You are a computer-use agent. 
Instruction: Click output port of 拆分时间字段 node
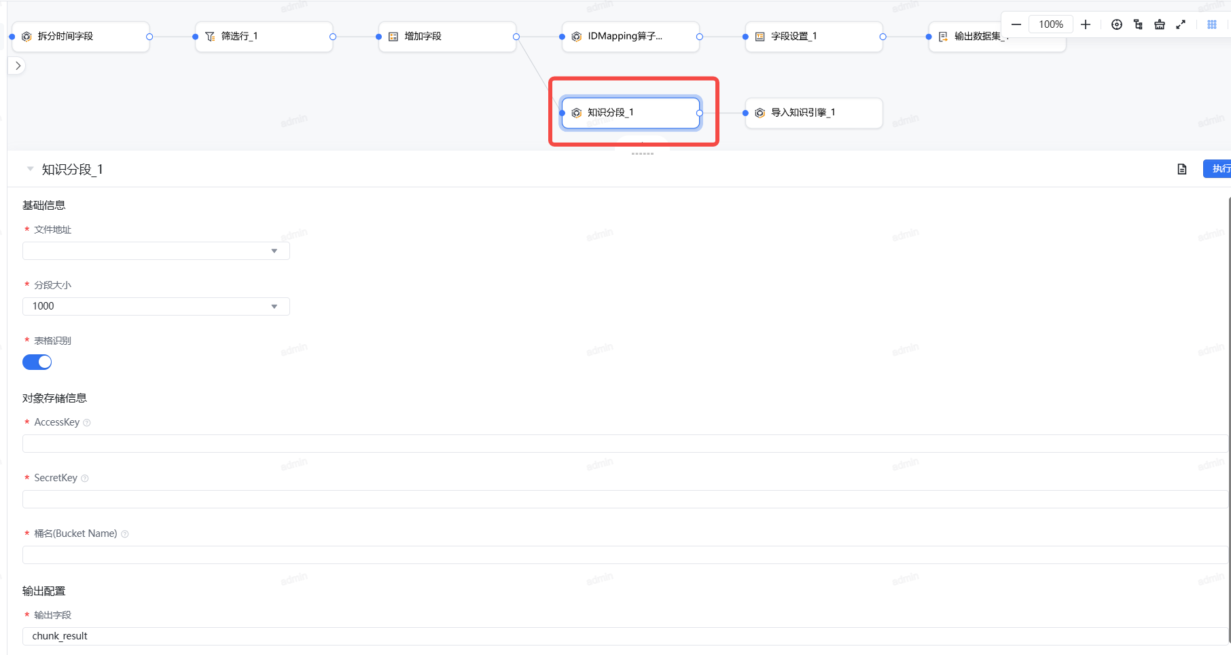[149, 37]
